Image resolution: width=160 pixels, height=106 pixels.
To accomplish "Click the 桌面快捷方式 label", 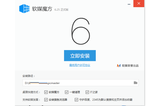I will point(31,92).
